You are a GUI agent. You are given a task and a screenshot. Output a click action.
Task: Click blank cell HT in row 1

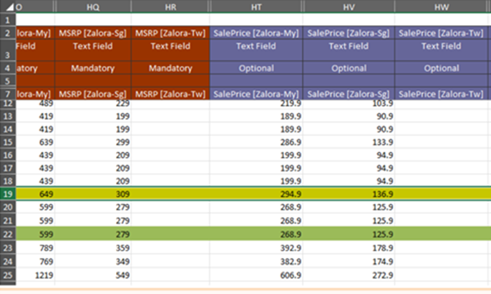[256, 20]
